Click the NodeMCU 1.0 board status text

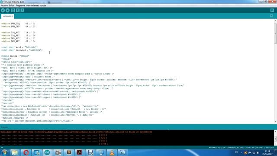click(x=241, y=147)
